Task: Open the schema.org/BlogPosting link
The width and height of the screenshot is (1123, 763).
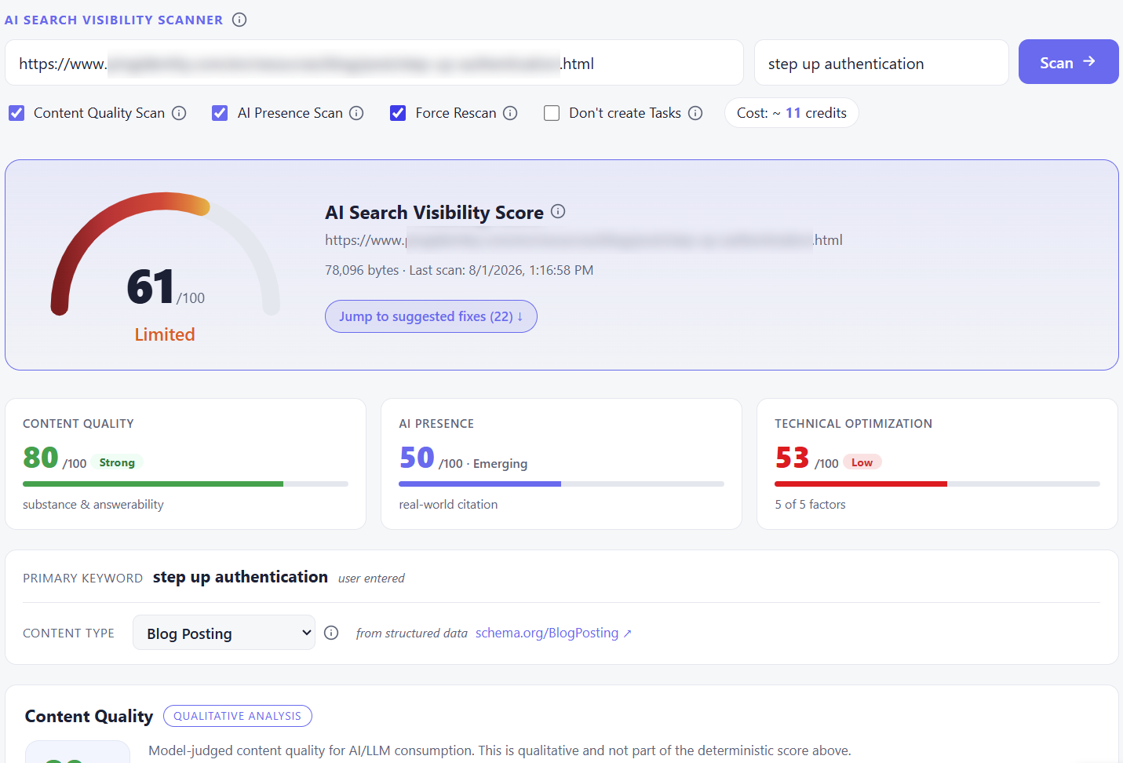Action: [x=553, y=633]
